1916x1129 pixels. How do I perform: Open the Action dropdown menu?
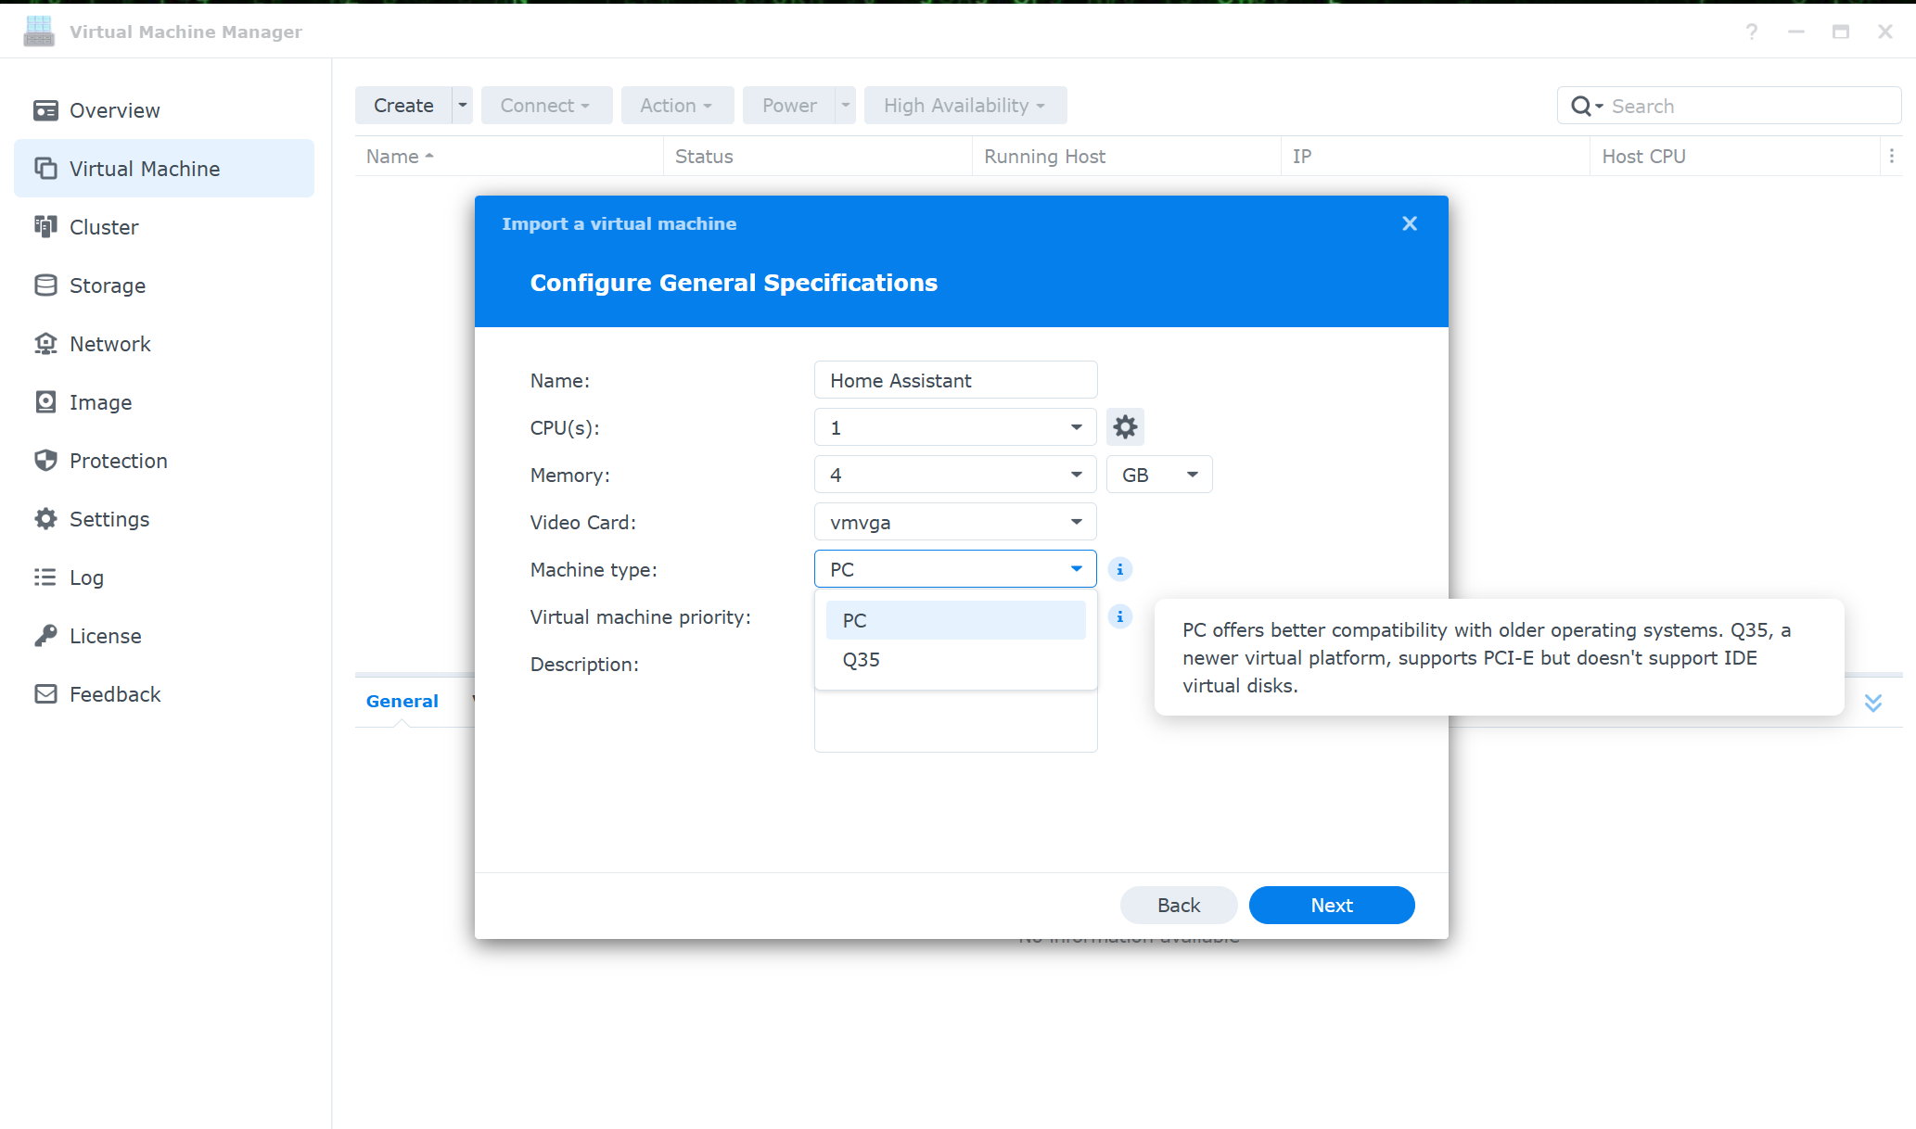click(x=677, y=106)
